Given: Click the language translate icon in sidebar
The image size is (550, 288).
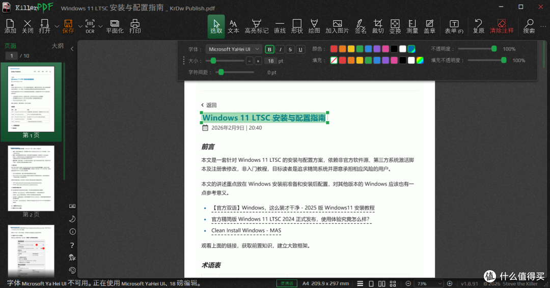Looking at the screenshot, I should (x=72, y=257).
